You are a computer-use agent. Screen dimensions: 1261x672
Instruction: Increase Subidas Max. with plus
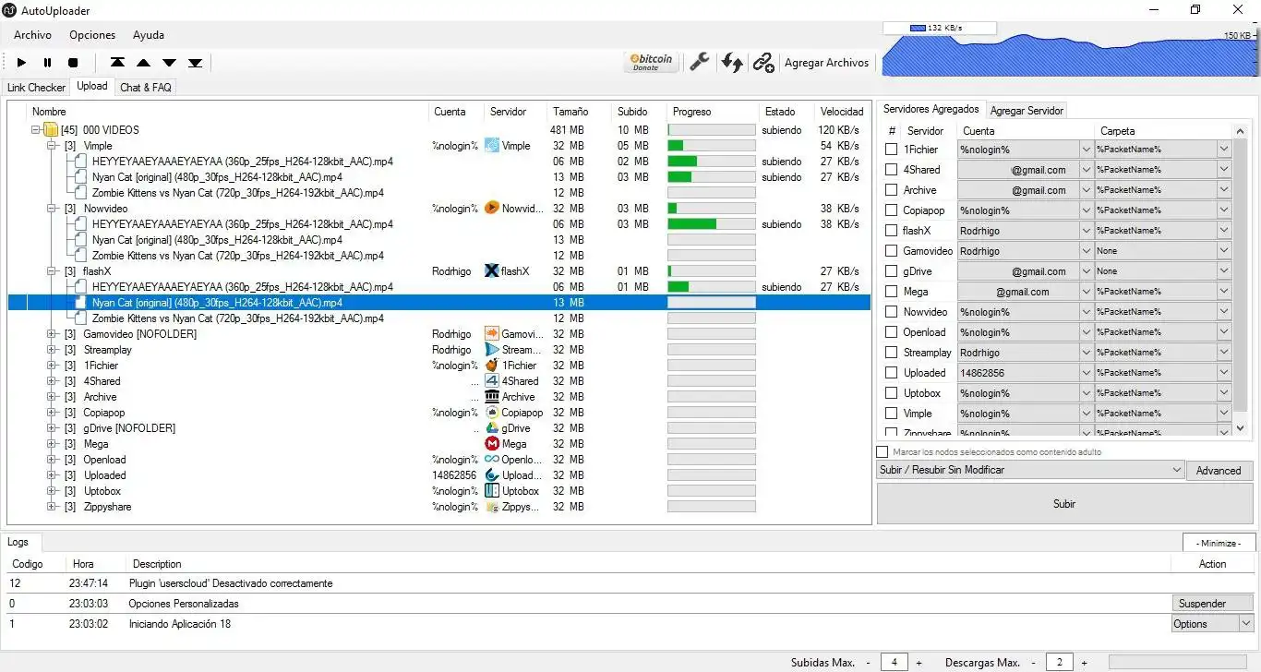[x=919, y=663]
